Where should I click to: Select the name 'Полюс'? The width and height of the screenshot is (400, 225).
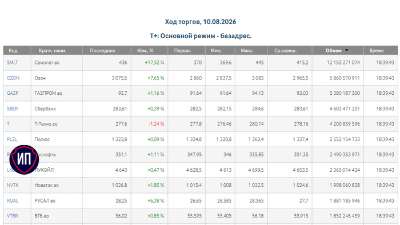[42, 139]
